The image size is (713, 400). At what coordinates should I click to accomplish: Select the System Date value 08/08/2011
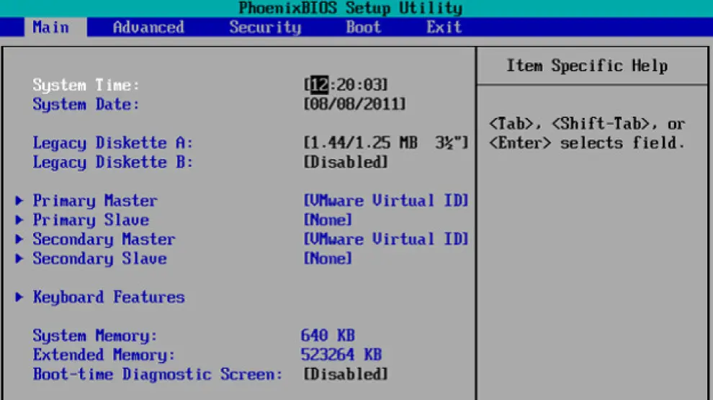pos(354,104)
